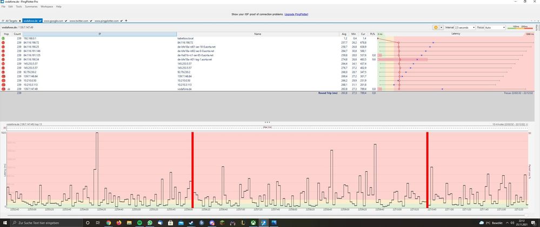Open Spotify from the taskbar

click(139, 223)
